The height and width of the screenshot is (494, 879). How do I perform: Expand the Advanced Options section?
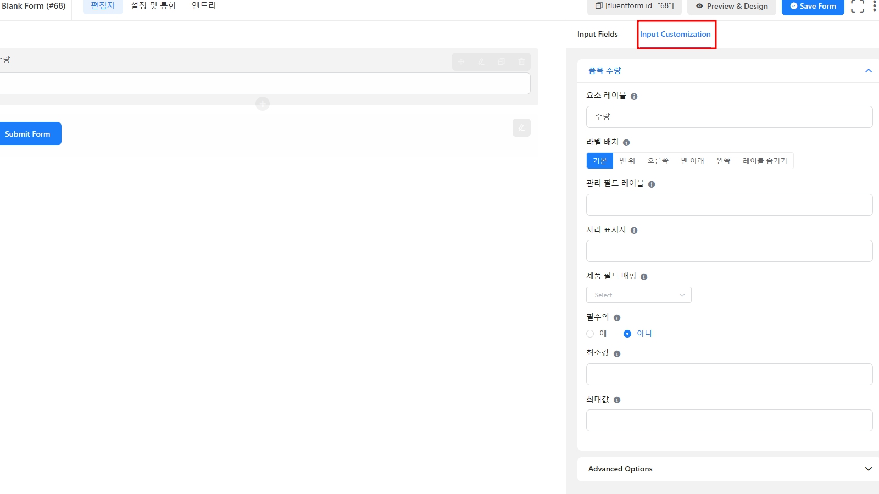[x=728, y=469]
